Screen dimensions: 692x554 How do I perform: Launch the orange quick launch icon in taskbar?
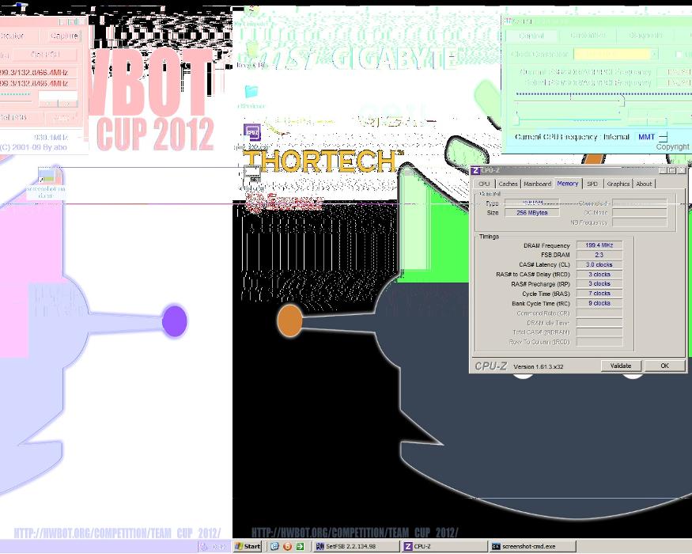287,547
